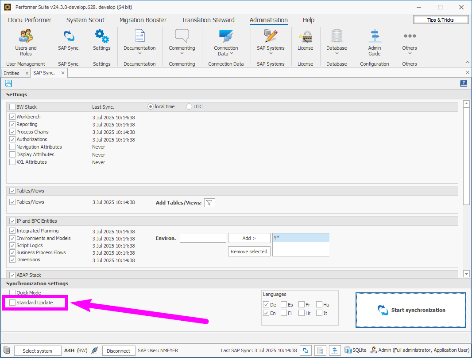Click the blue save disk icon

tap(8, 83)
